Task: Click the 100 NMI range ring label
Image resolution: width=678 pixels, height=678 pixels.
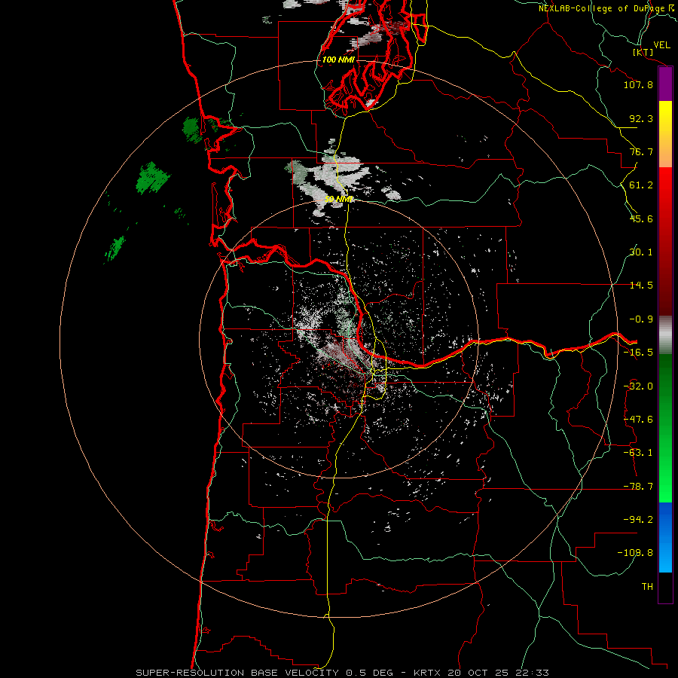Action: pyautogui.click(x=338, y=60)
